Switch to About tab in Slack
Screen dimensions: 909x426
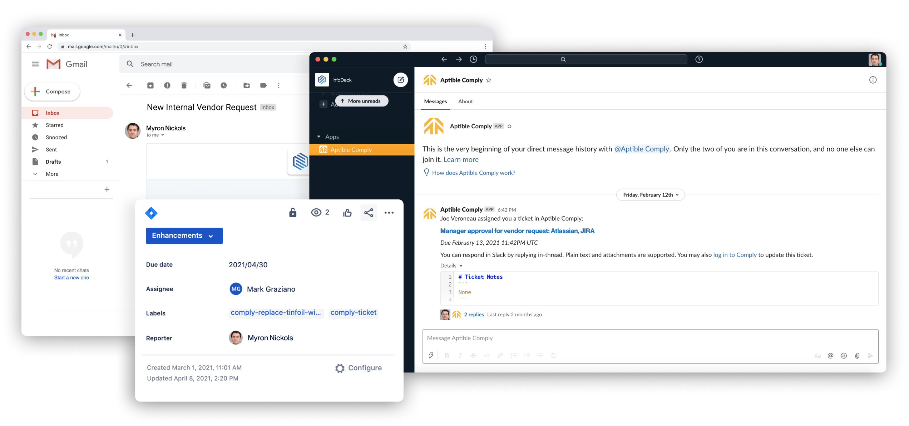point(465,101)
